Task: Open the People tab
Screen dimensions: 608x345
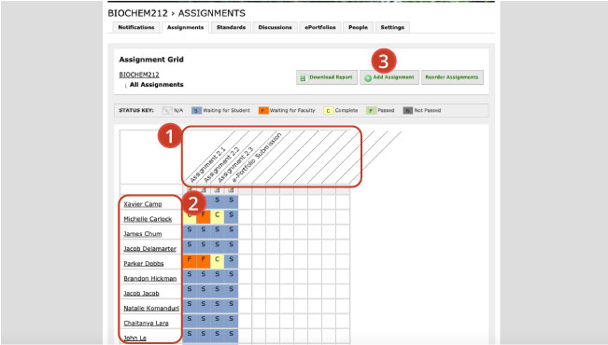Action: pos(358,27)
